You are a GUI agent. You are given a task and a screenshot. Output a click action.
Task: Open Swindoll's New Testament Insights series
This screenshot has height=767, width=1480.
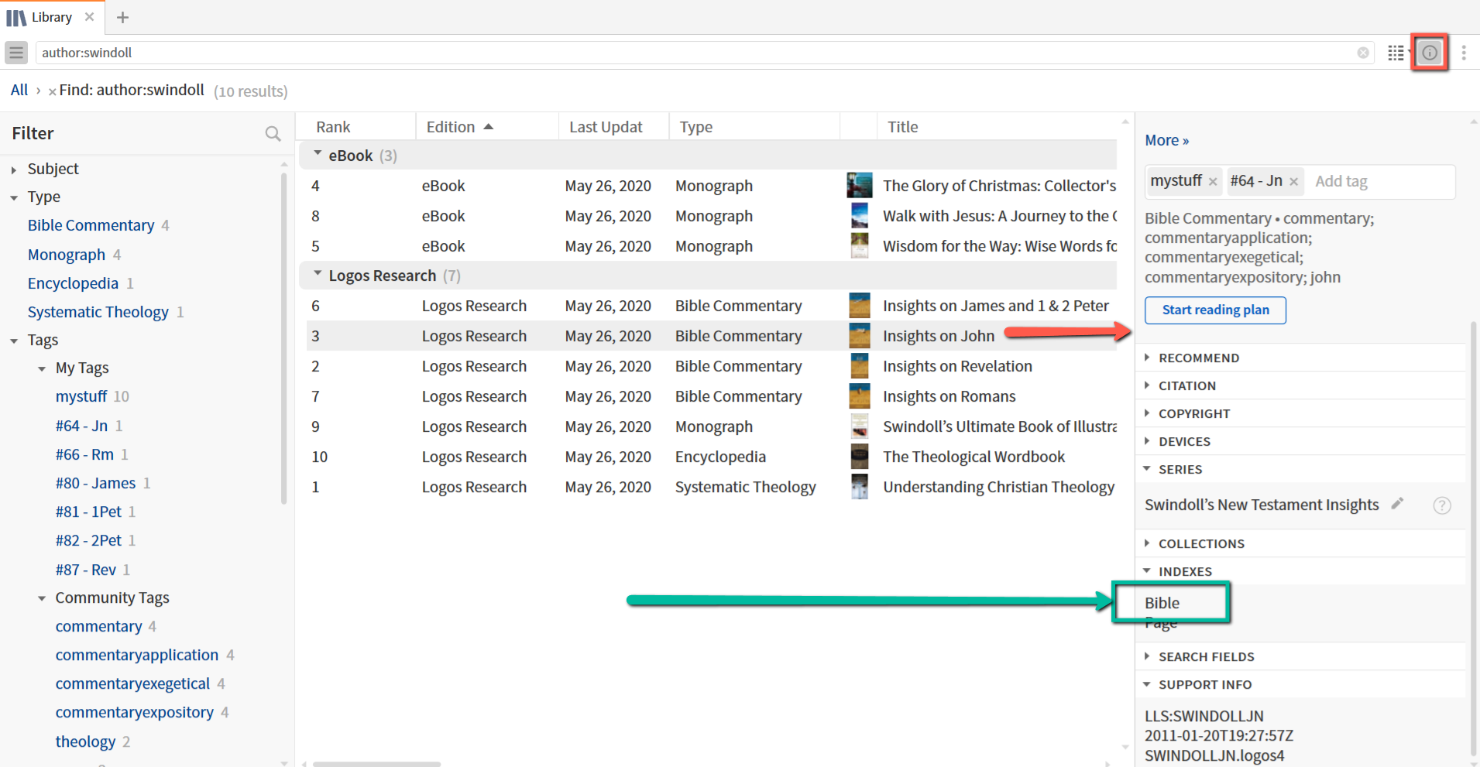[x=1262, y=505]
